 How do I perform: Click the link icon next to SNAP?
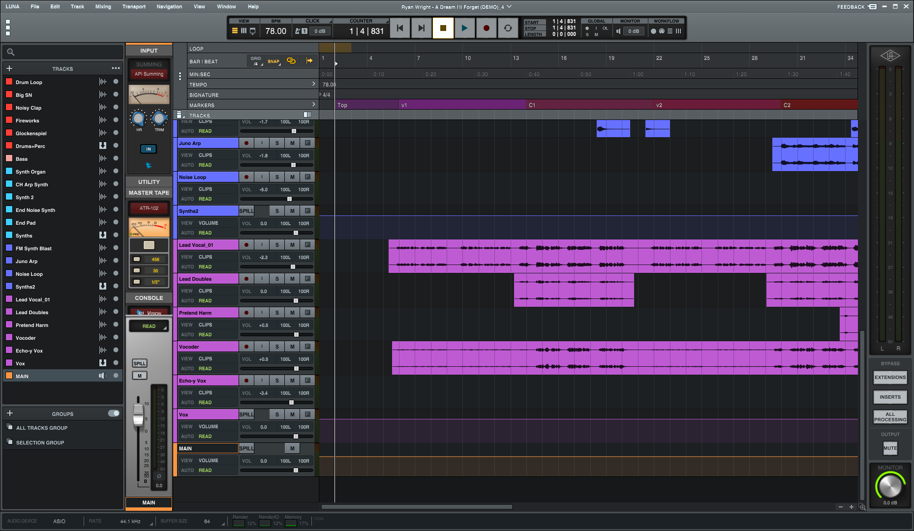(x=291, y=61)
